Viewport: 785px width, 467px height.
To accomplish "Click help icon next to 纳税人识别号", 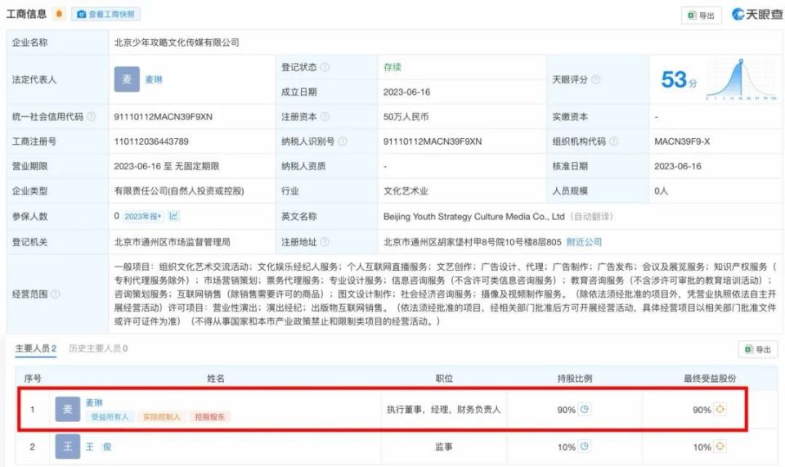I will pos(343,141).
